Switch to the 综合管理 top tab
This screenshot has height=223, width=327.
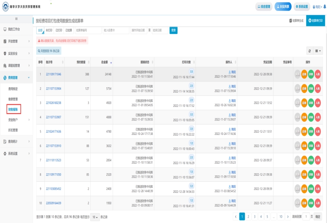click(x=264, y=7)
